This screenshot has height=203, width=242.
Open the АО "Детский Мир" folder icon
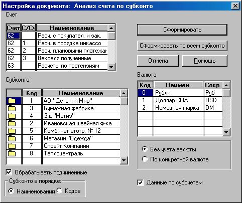12,101
